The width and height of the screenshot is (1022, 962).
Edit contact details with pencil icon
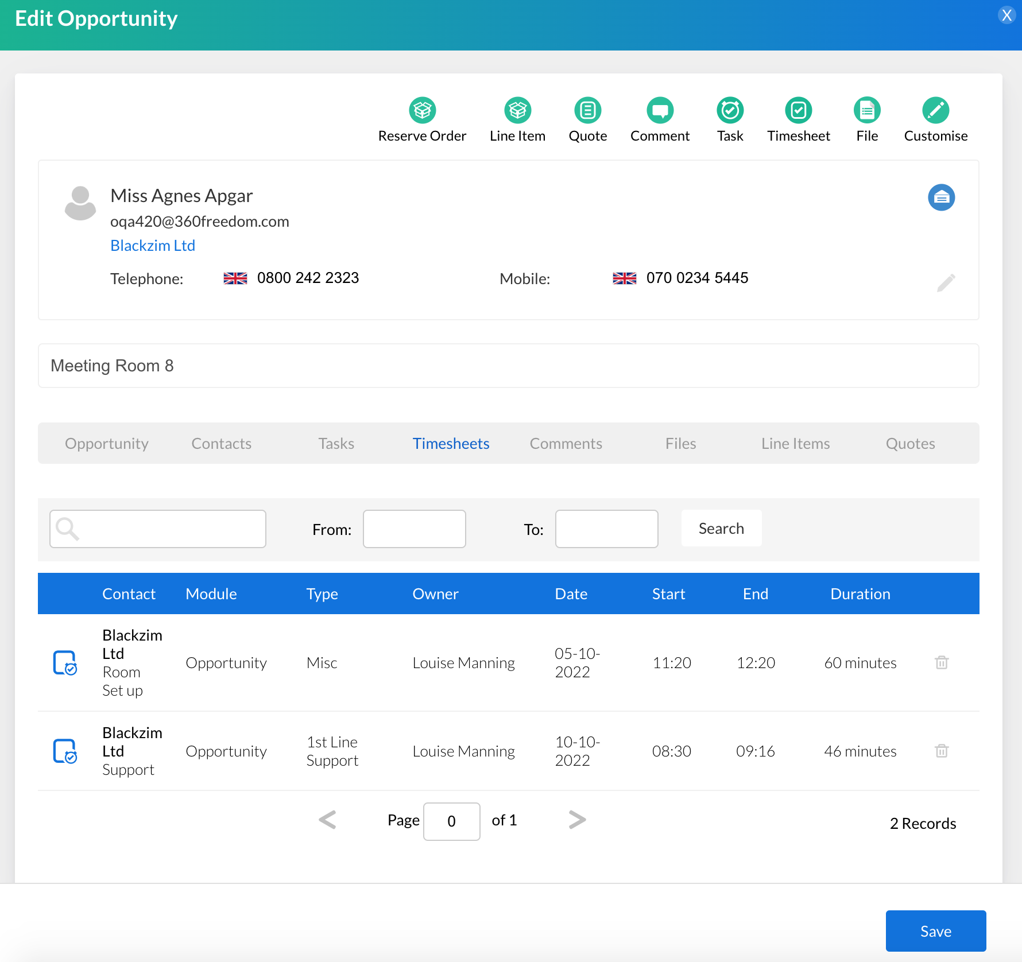pos(946,282)
